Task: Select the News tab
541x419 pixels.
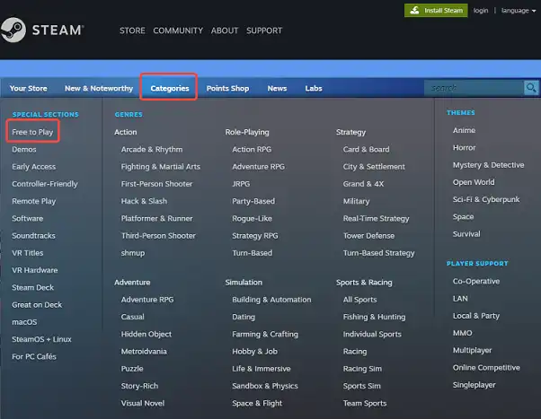Action: click(277, 89)
